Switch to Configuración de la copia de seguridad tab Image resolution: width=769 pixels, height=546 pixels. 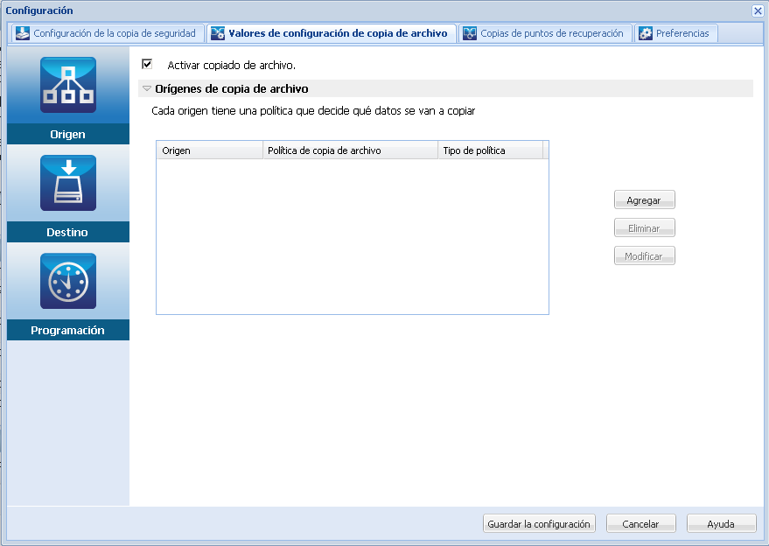(105, 32)
